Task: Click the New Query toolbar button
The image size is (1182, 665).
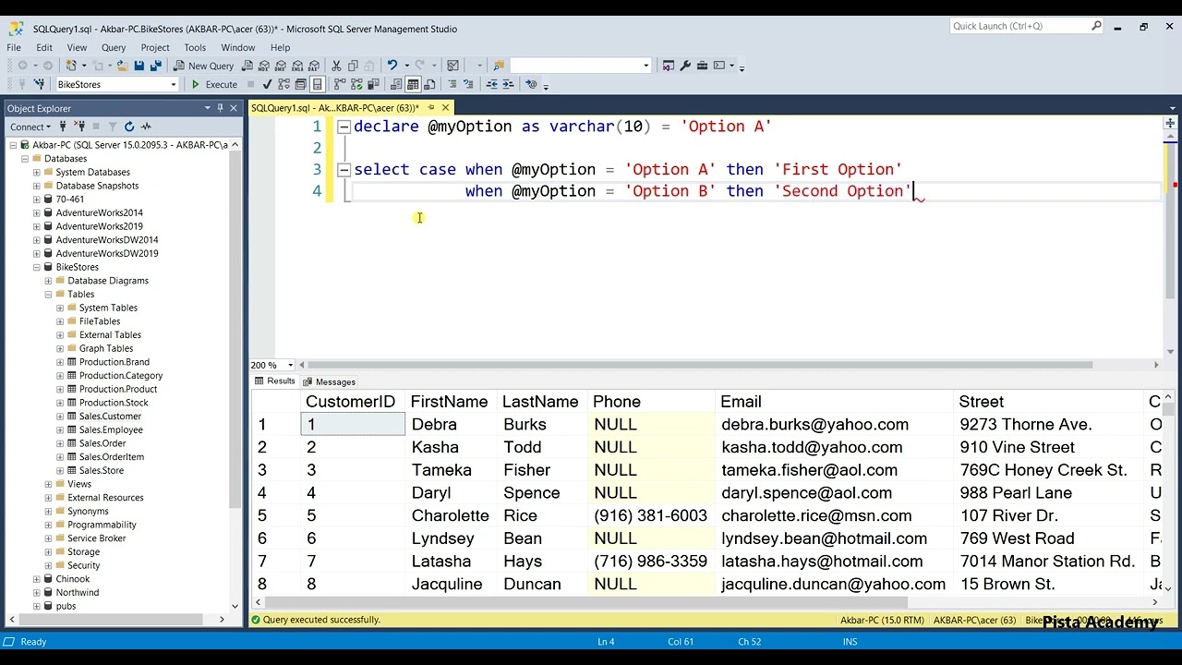Action: click(x=204, y=66)
